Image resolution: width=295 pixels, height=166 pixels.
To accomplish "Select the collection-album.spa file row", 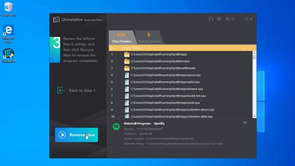I will point(181,110).
